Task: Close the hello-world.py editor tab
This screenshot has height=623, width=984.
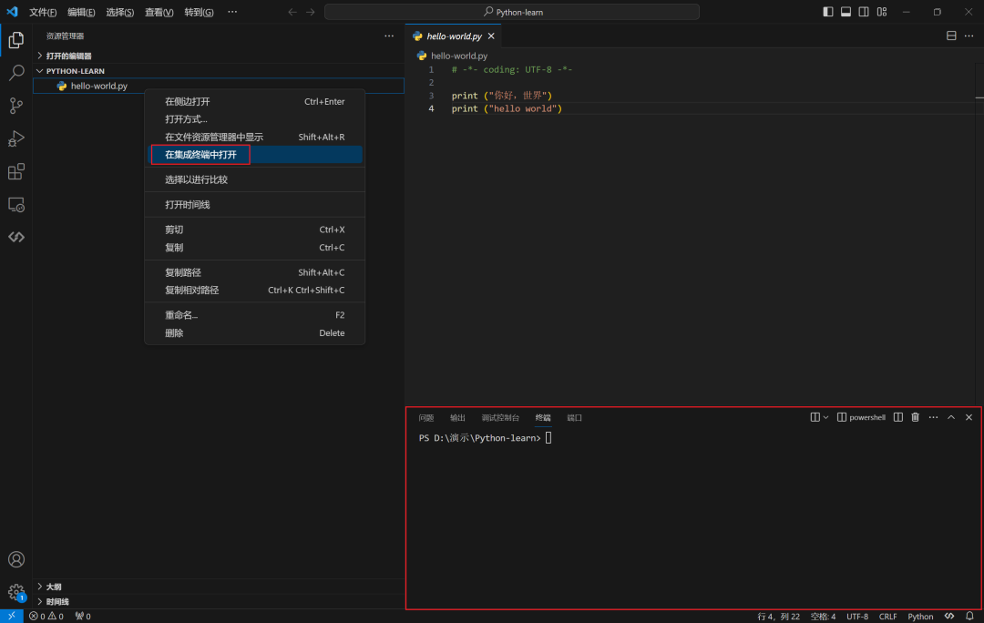Action: (x=491, y=36)
